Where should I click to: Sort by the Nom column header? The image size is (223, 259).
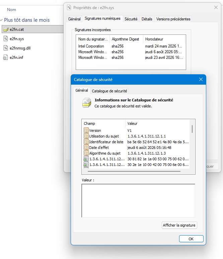(x=12, y=10)
